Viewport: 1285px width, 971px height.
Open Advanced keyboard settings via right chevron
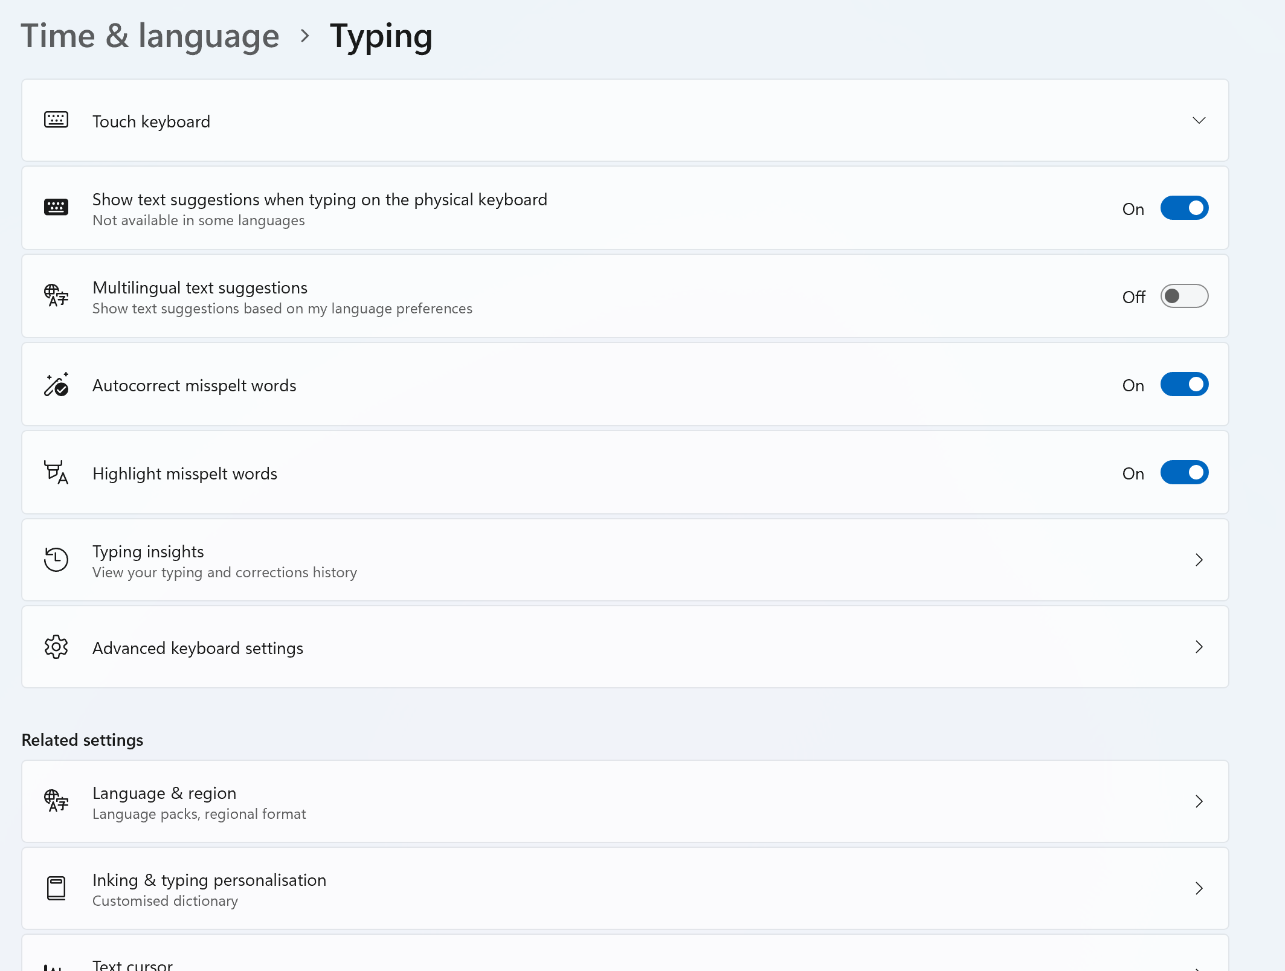pyautogui.click(x=1199, y=647)
